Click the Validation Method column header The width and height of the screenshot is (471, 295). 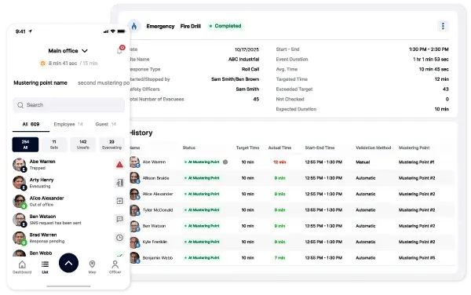[x=374, y=147]
